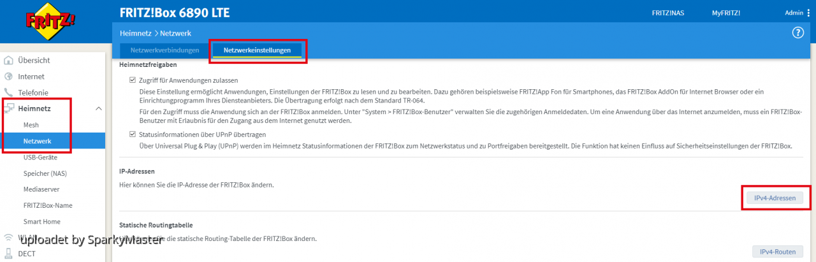Uncheck Zugriff für Anwendungen zulassen

click(133, 81)
